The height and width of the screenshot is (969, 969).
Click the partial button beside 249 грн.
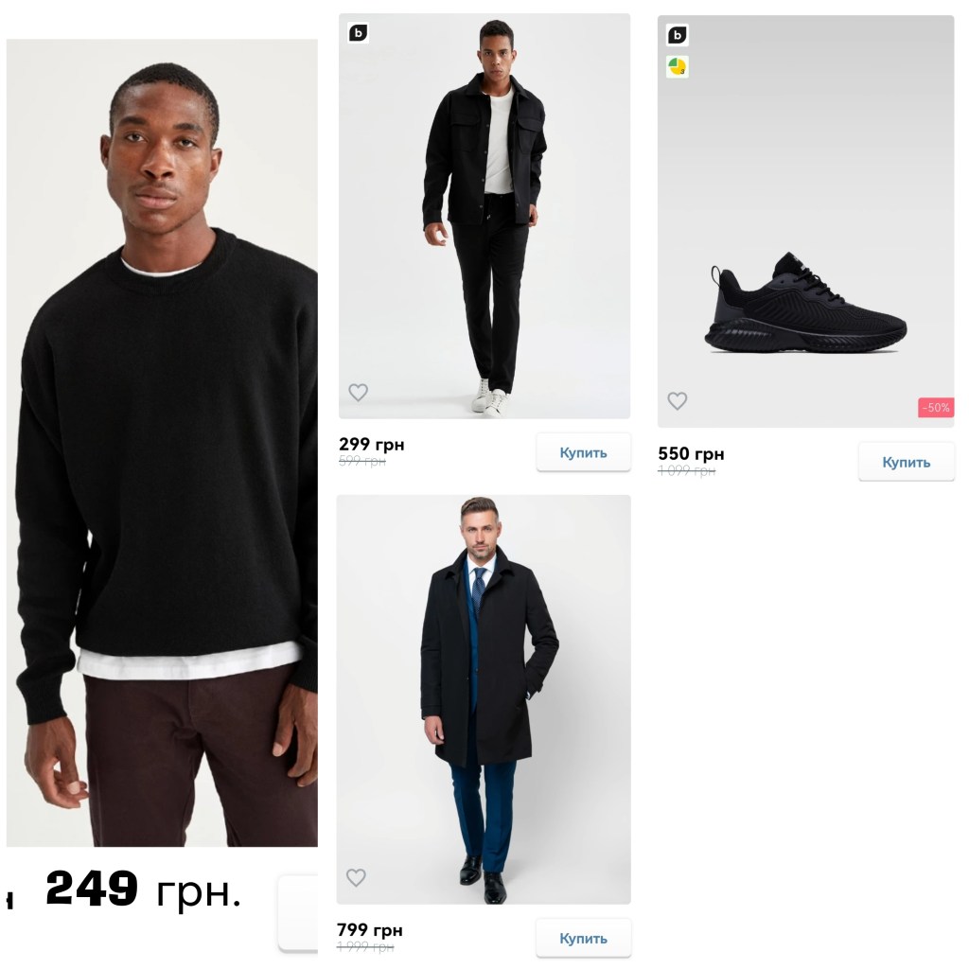click(298, 912)
